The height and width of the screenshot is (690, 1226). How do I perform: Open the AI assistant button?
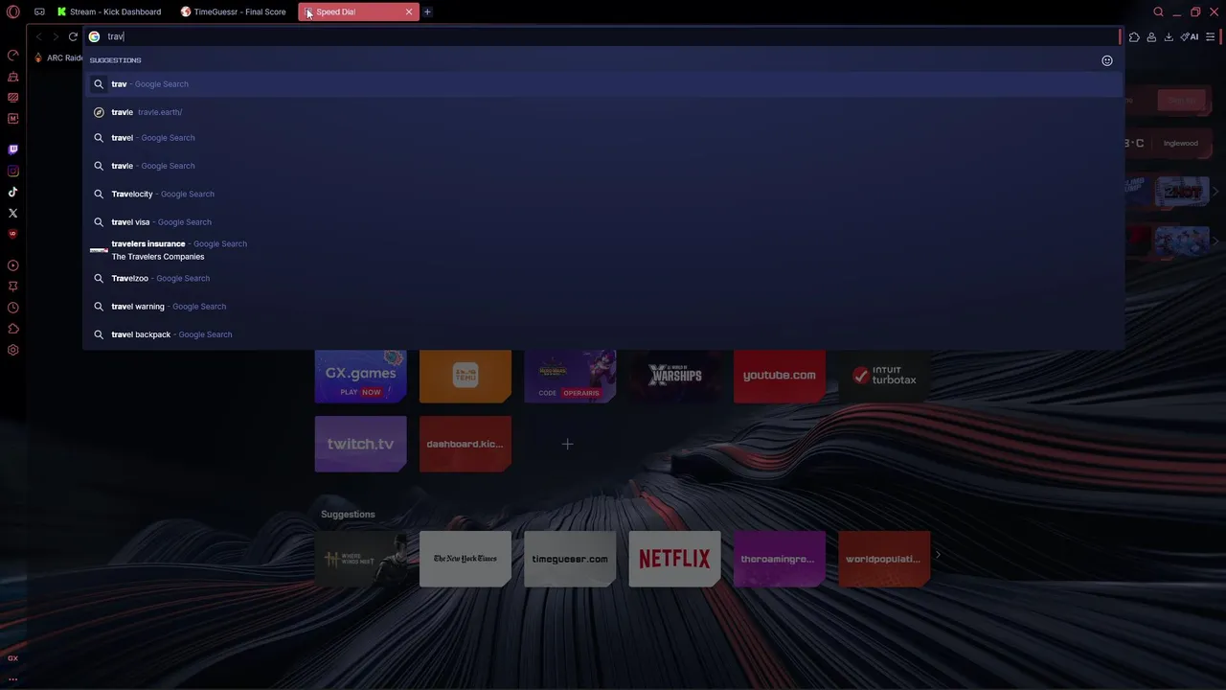pyautogui.click(x=1190, y=36)
